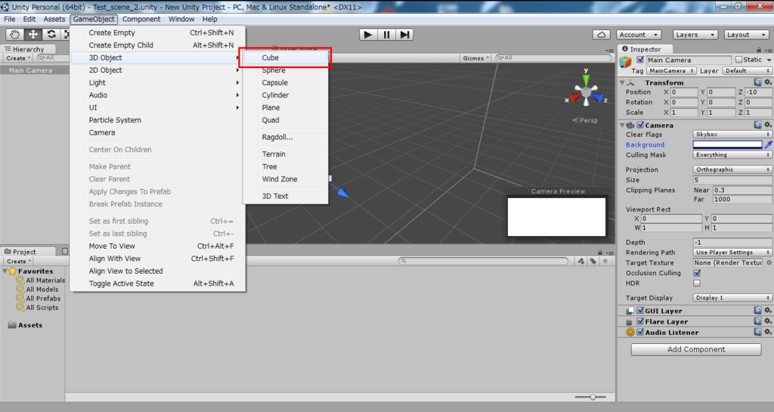Viewport: 774px width, 412px height.
Task: Click Main Camera object icon in Inspector
Action: 625,62
